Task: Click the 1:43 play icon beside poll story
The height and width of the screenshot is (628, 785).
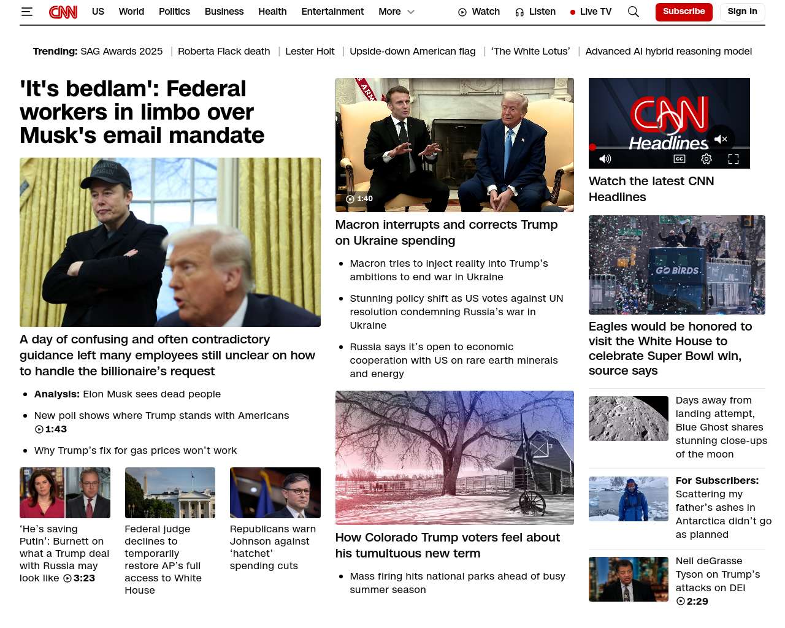Action: (39, 429)
